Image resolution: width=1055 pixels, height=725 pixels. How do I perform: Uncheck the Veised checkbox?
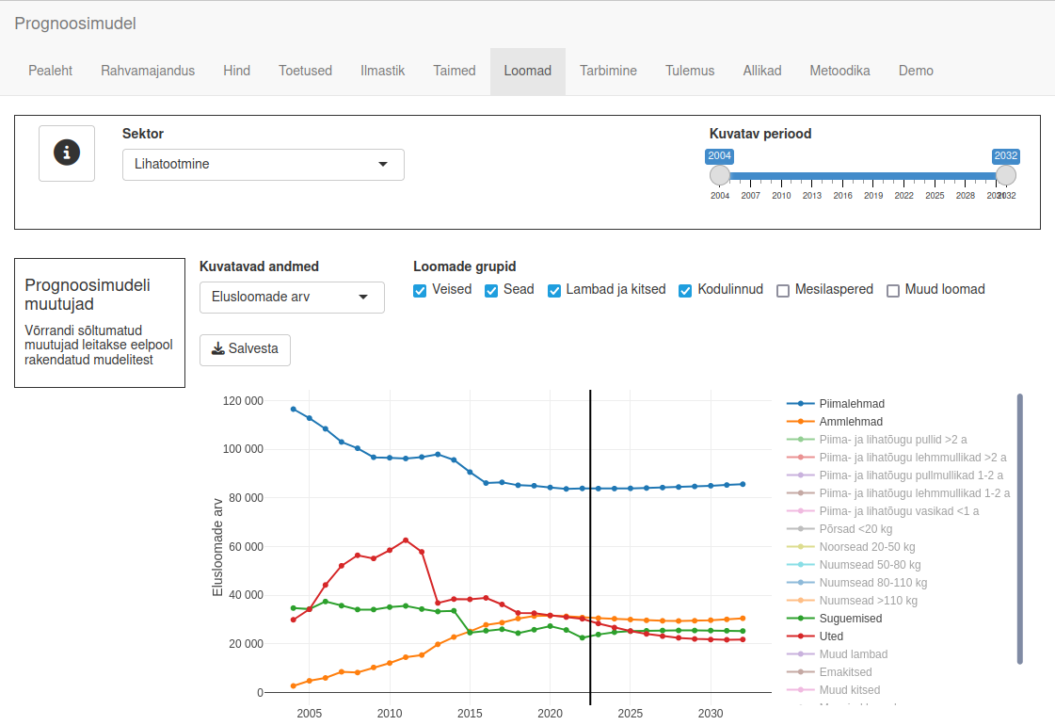point(420,291)
